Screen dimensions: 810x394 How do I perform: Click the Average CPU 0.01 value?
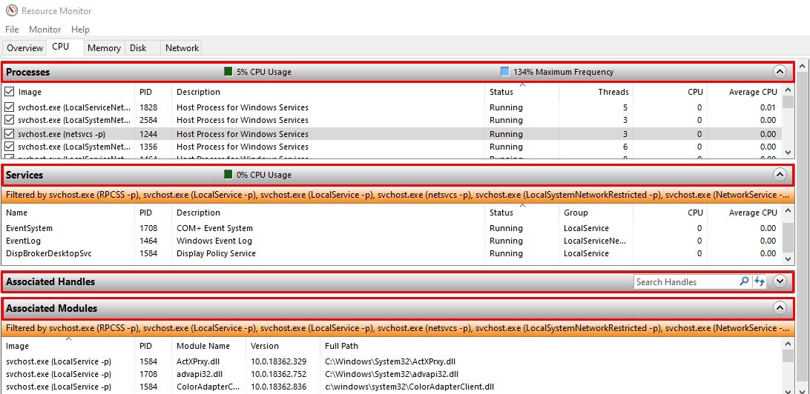click(768, 107)
